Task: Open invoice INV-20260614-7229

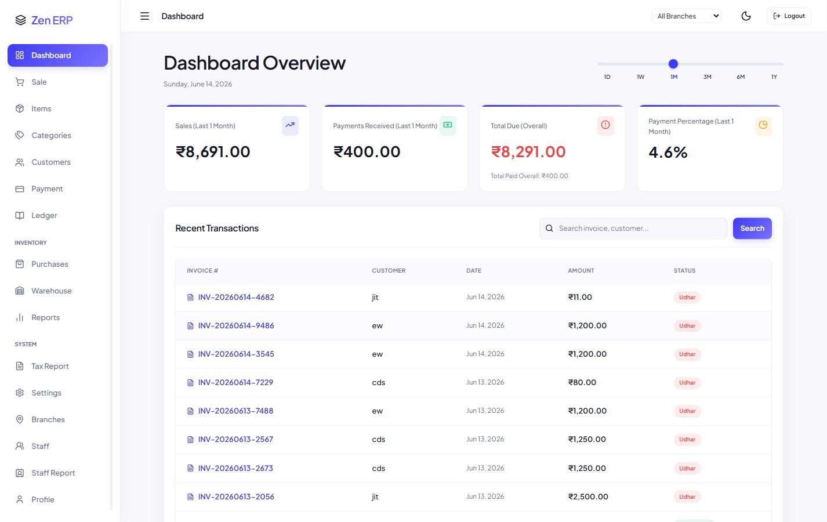Action: 235,382
